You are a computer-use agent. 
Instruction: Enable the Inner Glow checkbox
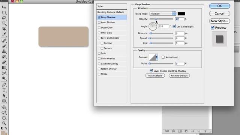[99, 33]
